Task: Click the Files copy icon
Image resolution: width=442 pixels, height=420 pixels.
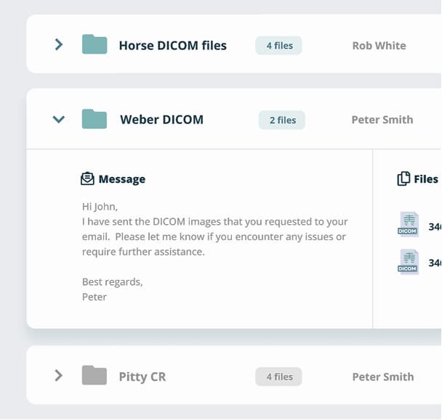Action: tap(403, 178)
